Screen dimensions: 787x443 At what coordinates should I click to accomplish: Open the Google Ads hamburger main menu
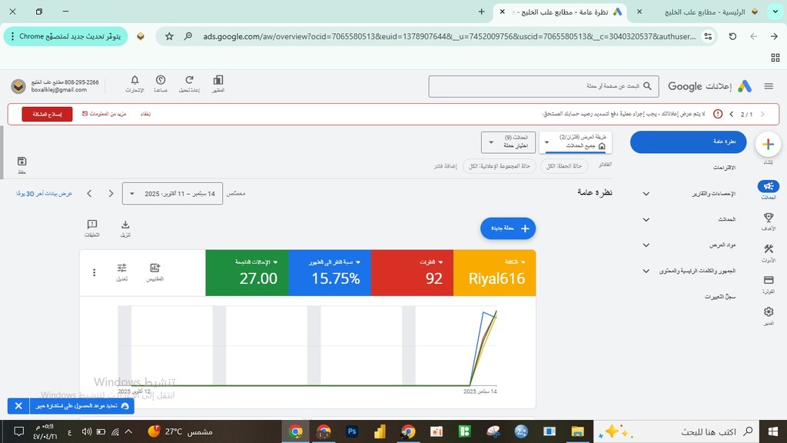point(769,86)
